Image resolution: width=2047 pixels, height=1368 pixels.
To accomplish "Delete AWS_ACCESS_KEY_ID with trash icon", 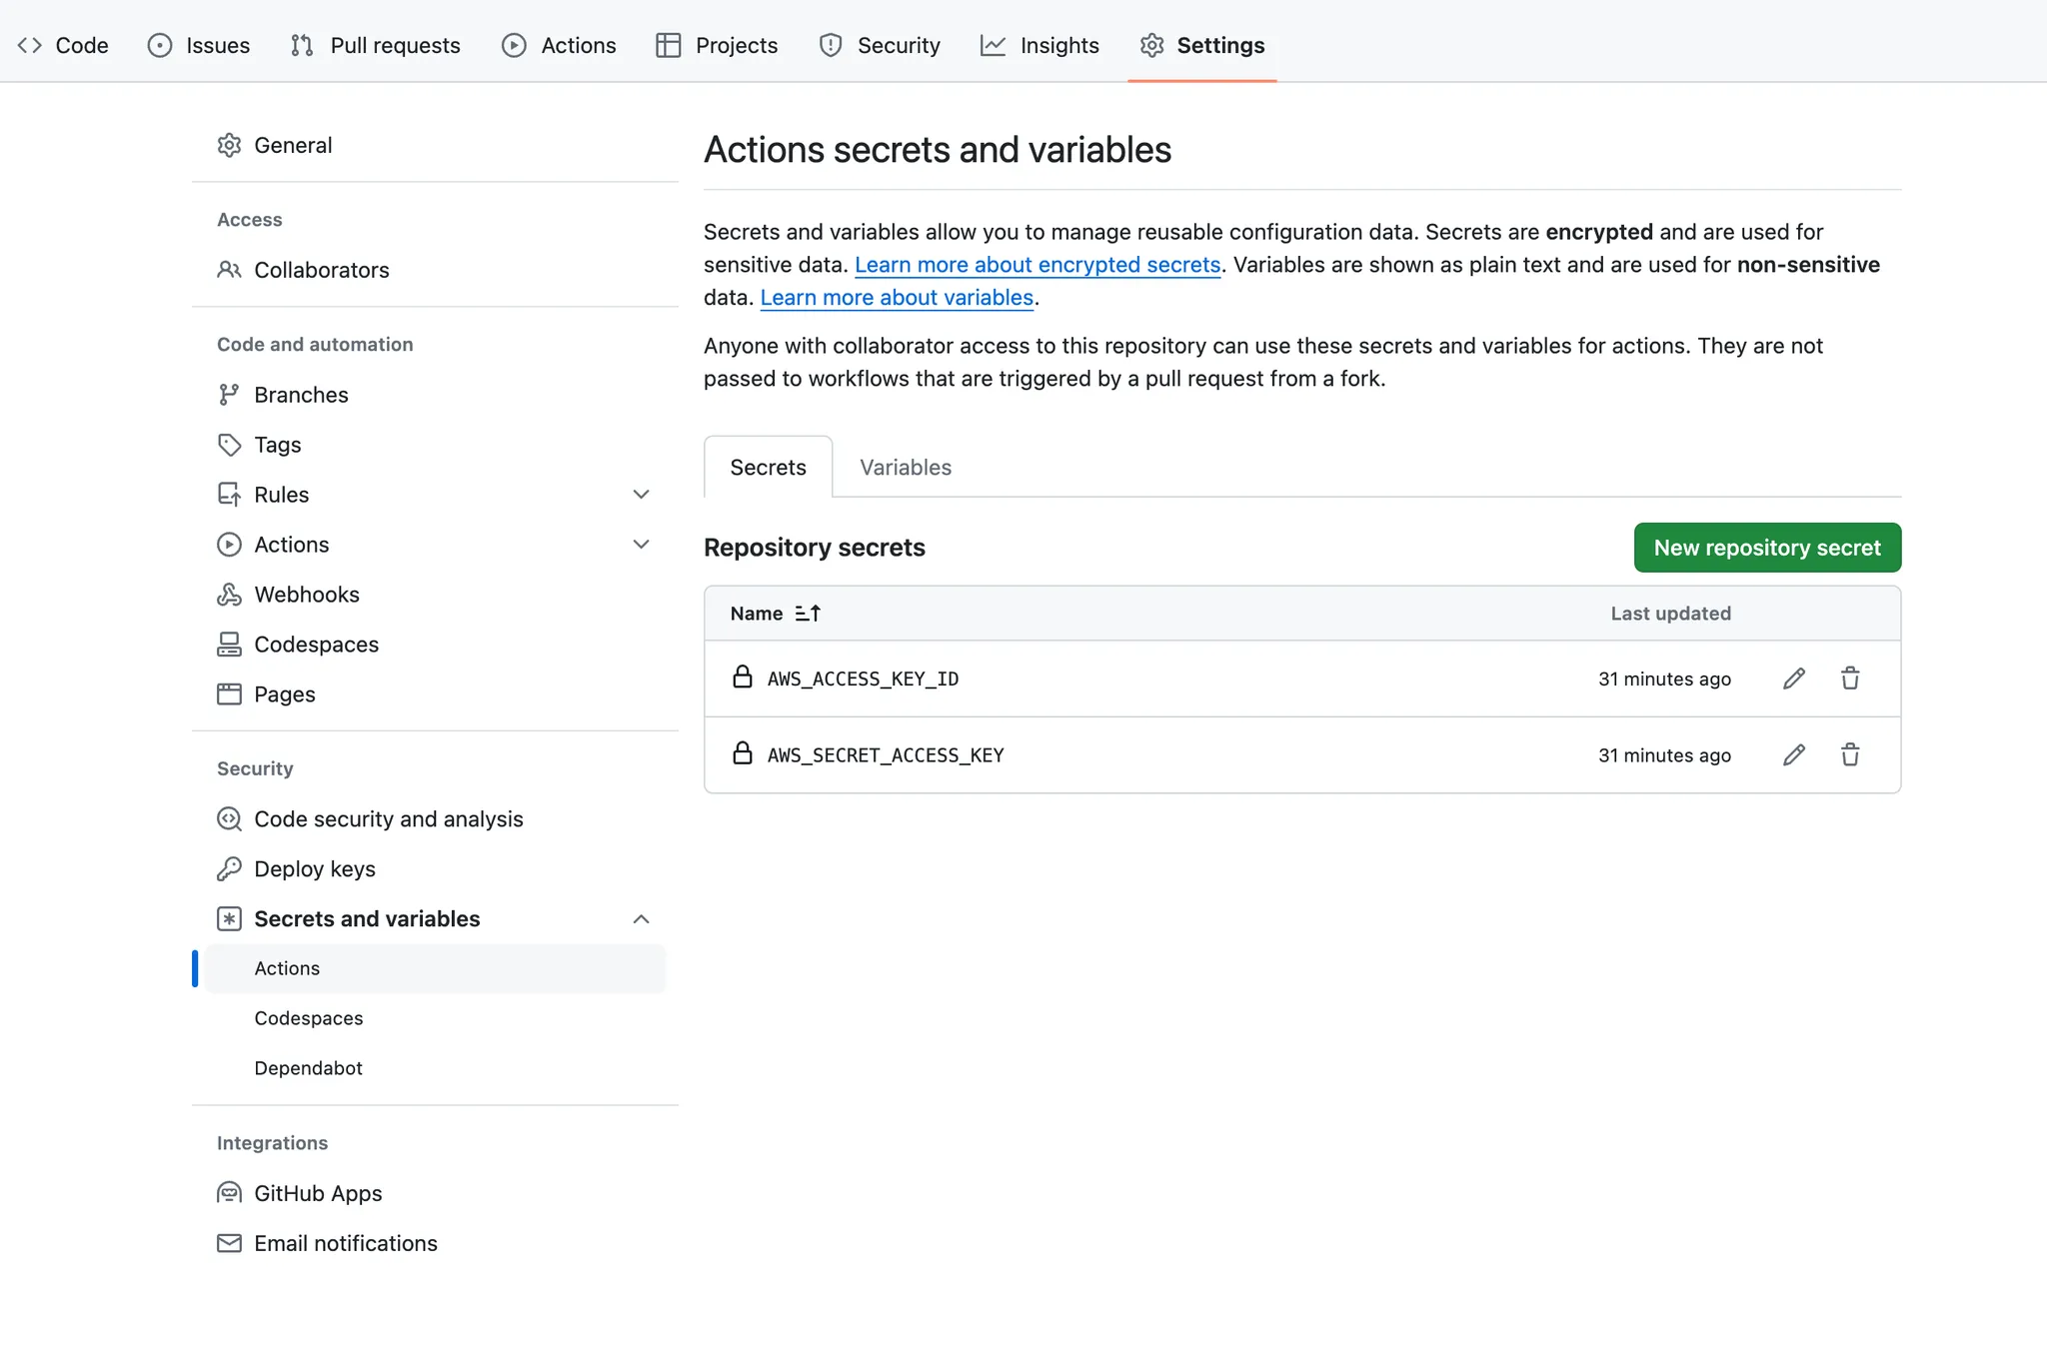I will (x=1850, y=679).
